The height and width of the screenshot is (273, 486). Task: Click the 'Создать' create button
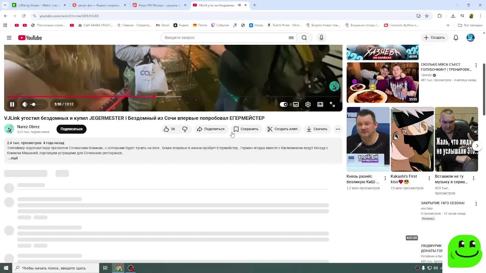[434, 38]
